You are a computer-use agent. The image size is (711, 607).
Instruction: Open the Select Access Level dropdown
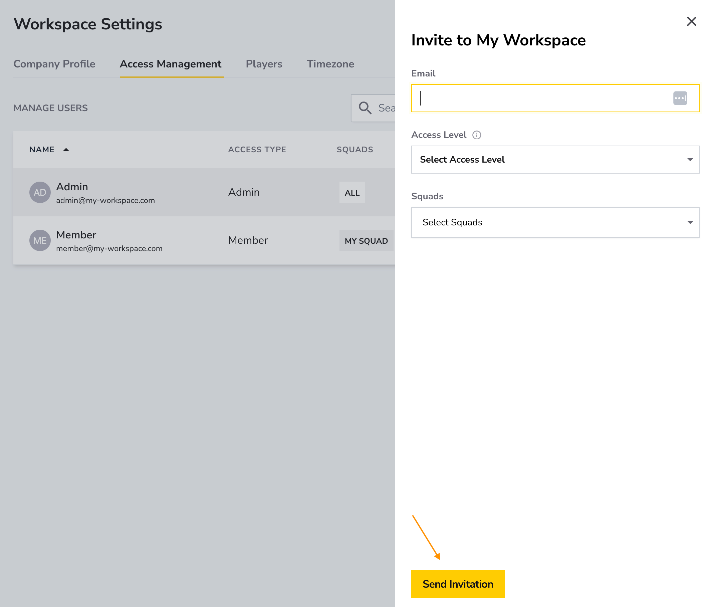[x=555, y=160]
